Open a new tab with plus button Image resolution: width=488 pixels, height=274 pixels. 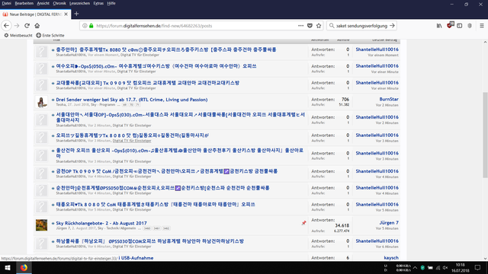(76, 14)
